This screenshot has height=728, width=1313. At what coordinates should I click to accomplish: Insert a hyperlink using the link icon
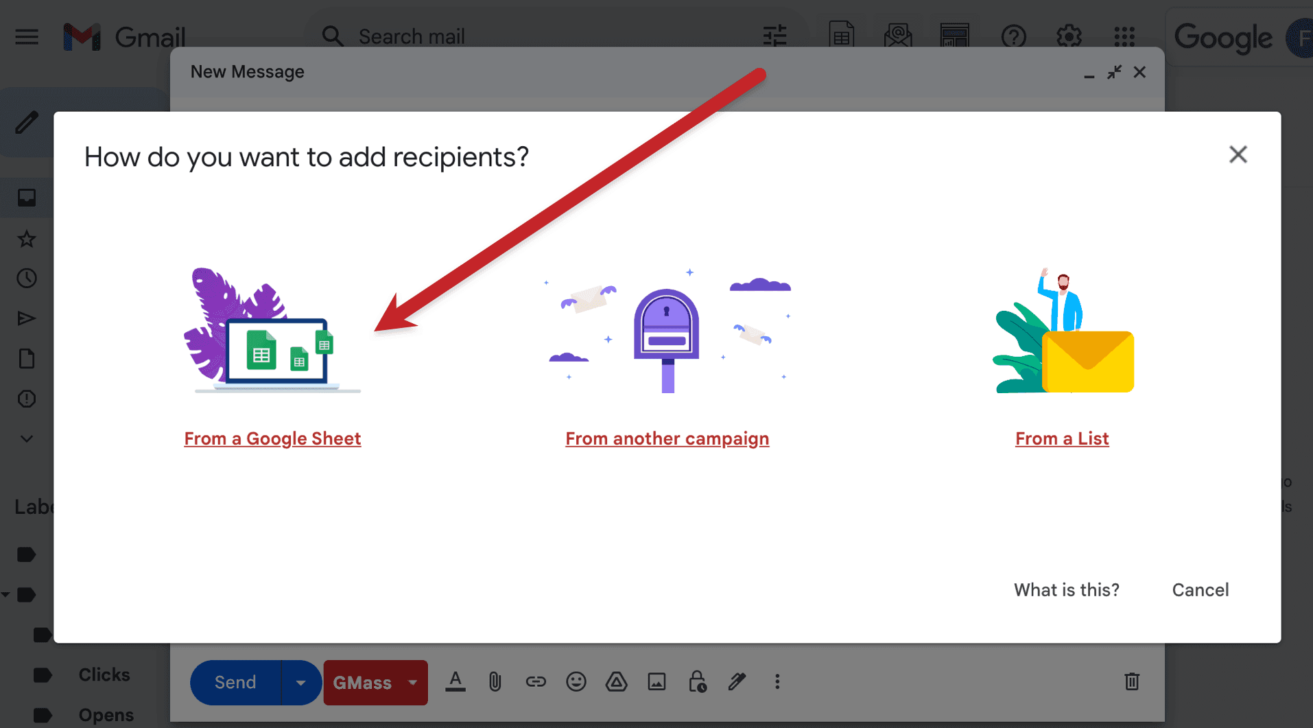coord(536,681)
